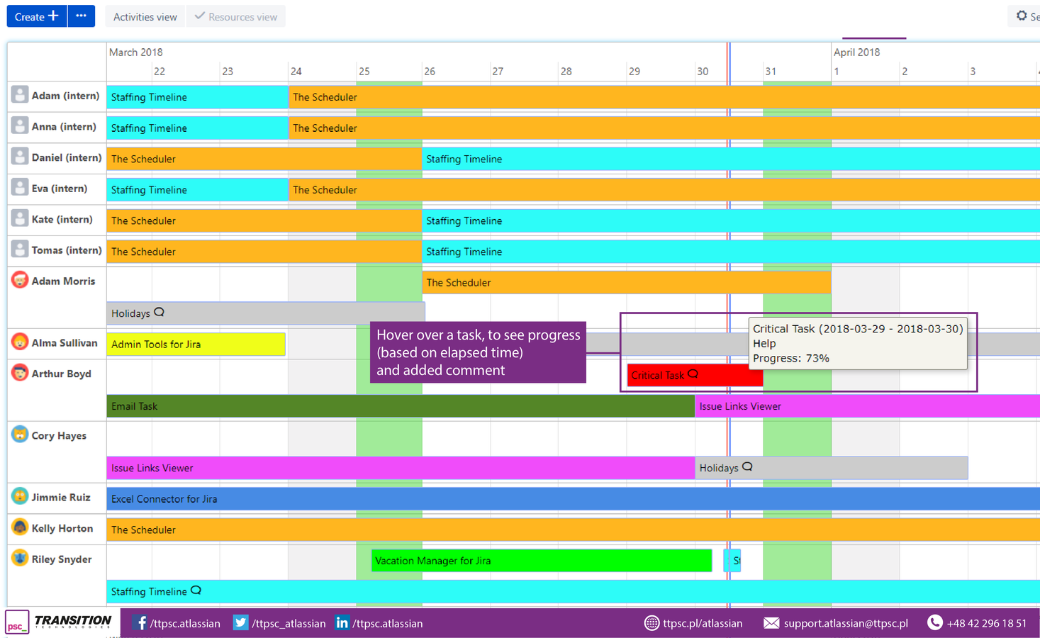Click Riley Snyder avatar icon

(20, 558)
